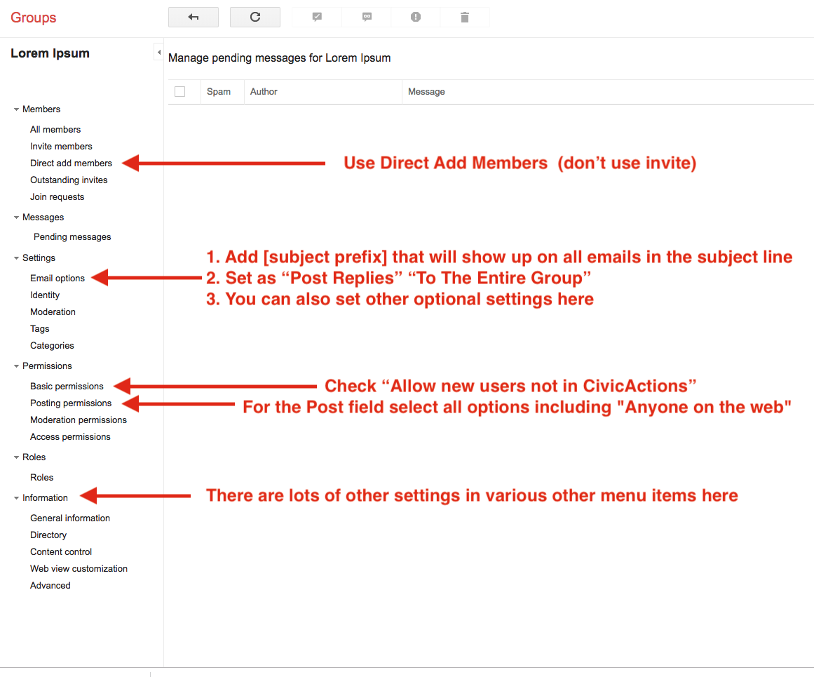Image resolution: width=814 pixels, height=677 pixels.
Task: Open Web view customization
Action: click(x=79, y=569)
